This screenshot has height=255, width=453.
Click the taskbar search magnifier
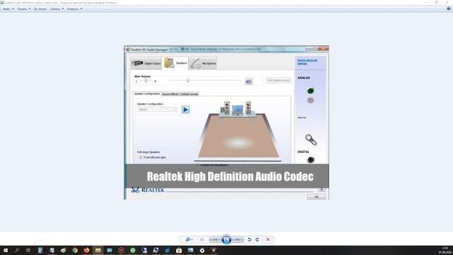pos(17,250)
